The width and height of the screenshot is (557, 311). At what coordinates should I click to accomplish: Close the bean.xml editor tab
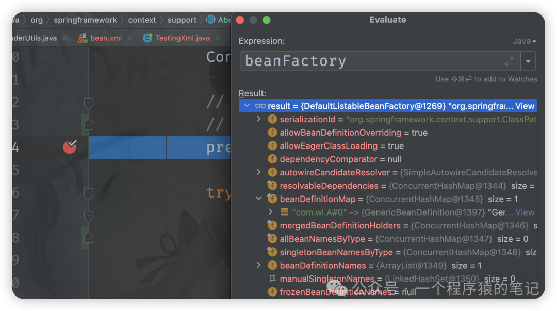(129, 38)
